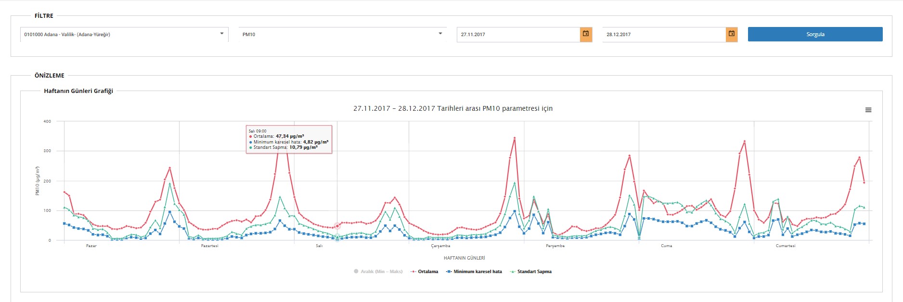Click PM10 (µg/m³) y-axis title
The height and width of the screenshot is (302, 903).
pyautogui.click(x=38, y=181)
